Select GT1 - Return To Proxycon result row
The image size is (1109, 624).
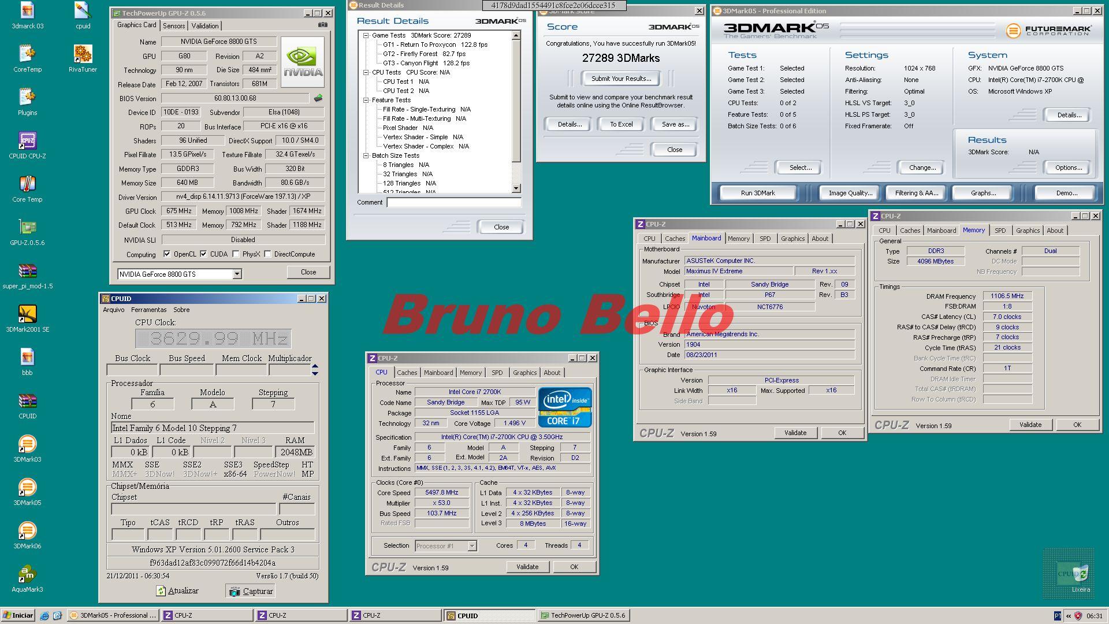(435, 44)
